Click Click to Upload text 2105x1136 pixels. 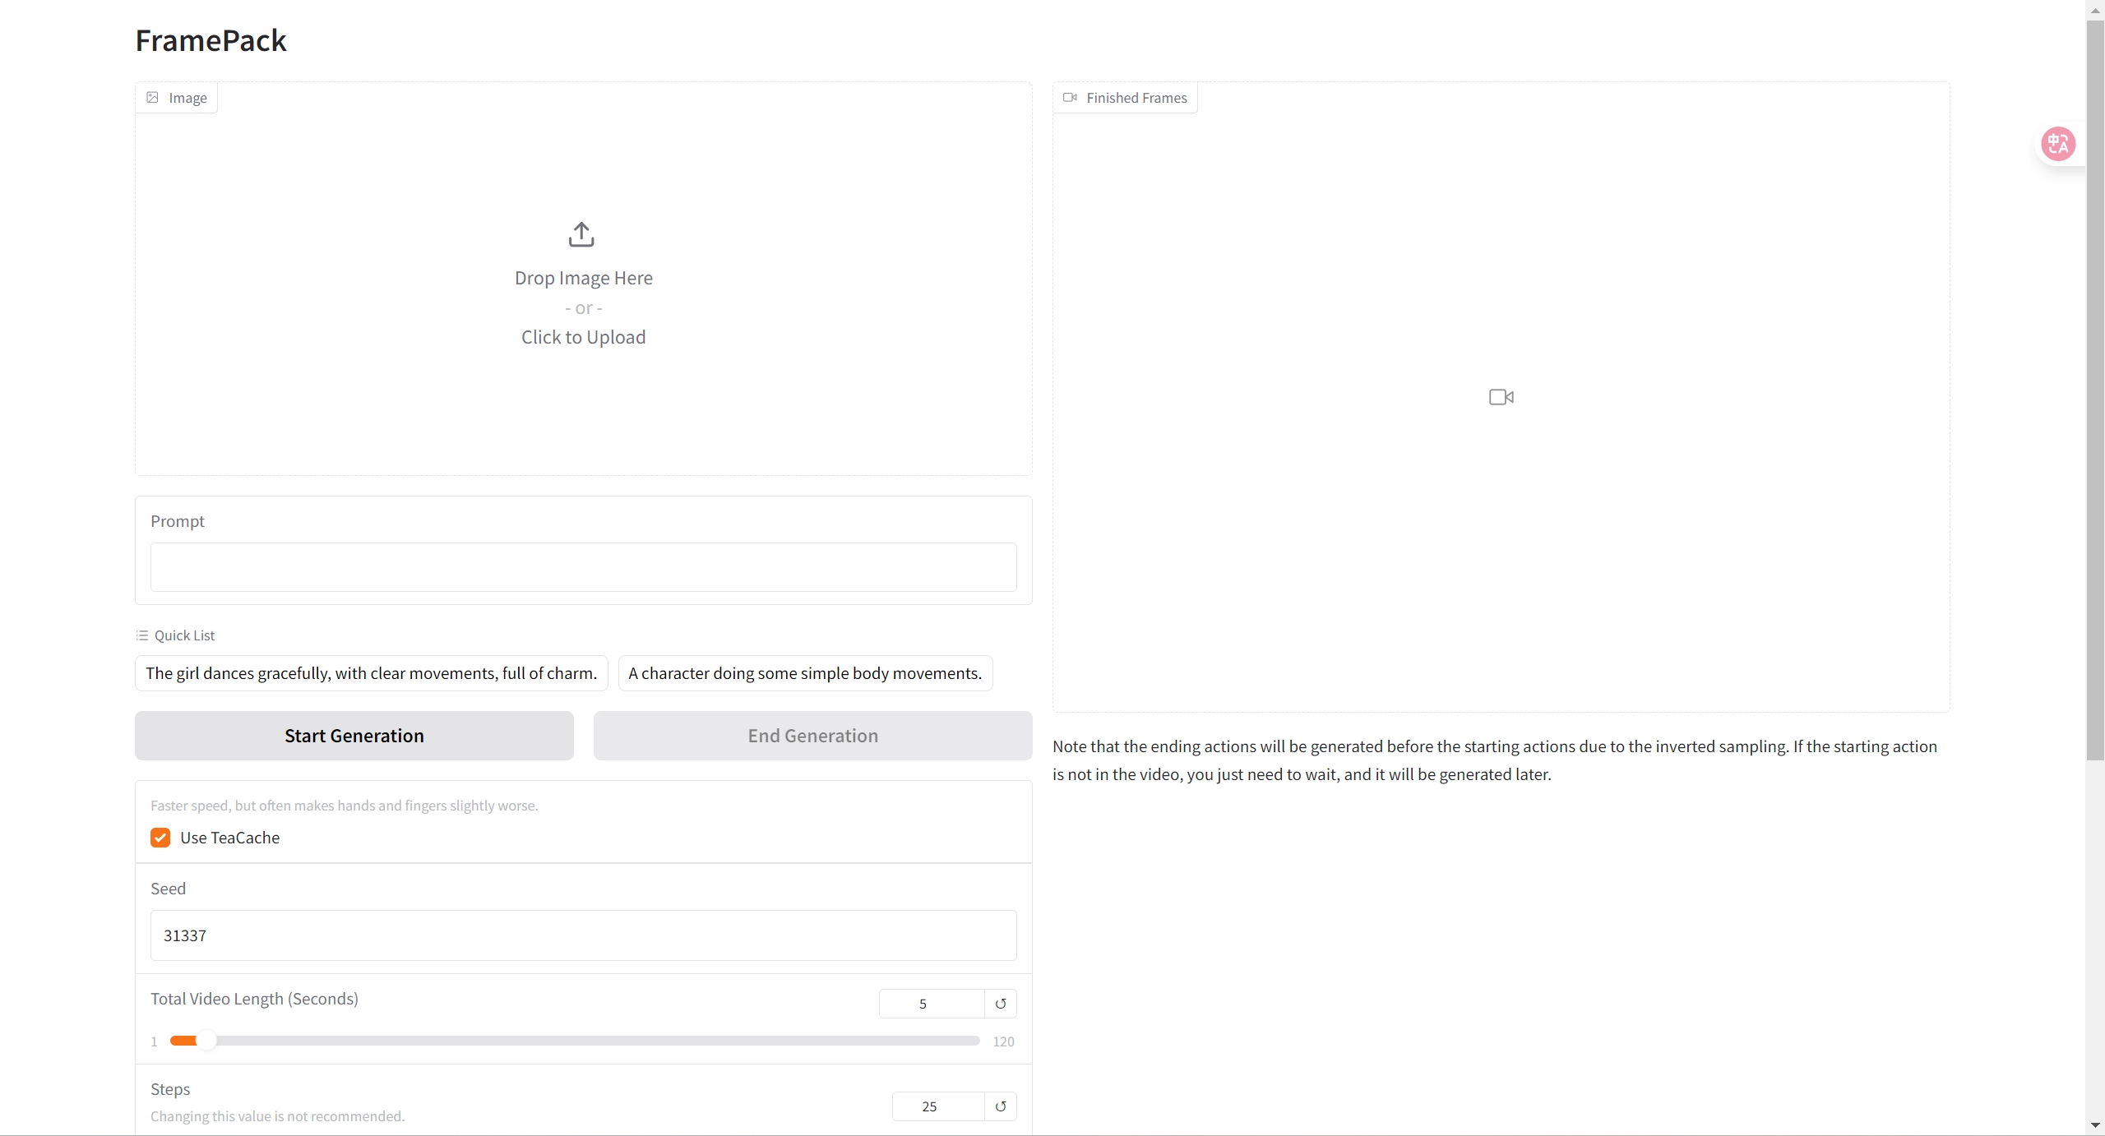pos(583,337)
